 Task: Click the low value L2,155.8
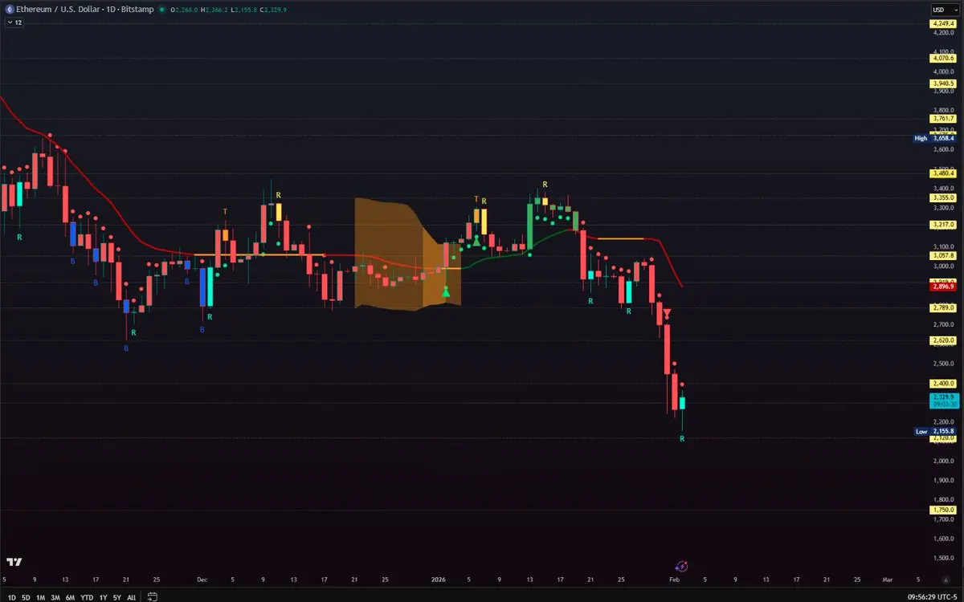(x=243, y=10)
